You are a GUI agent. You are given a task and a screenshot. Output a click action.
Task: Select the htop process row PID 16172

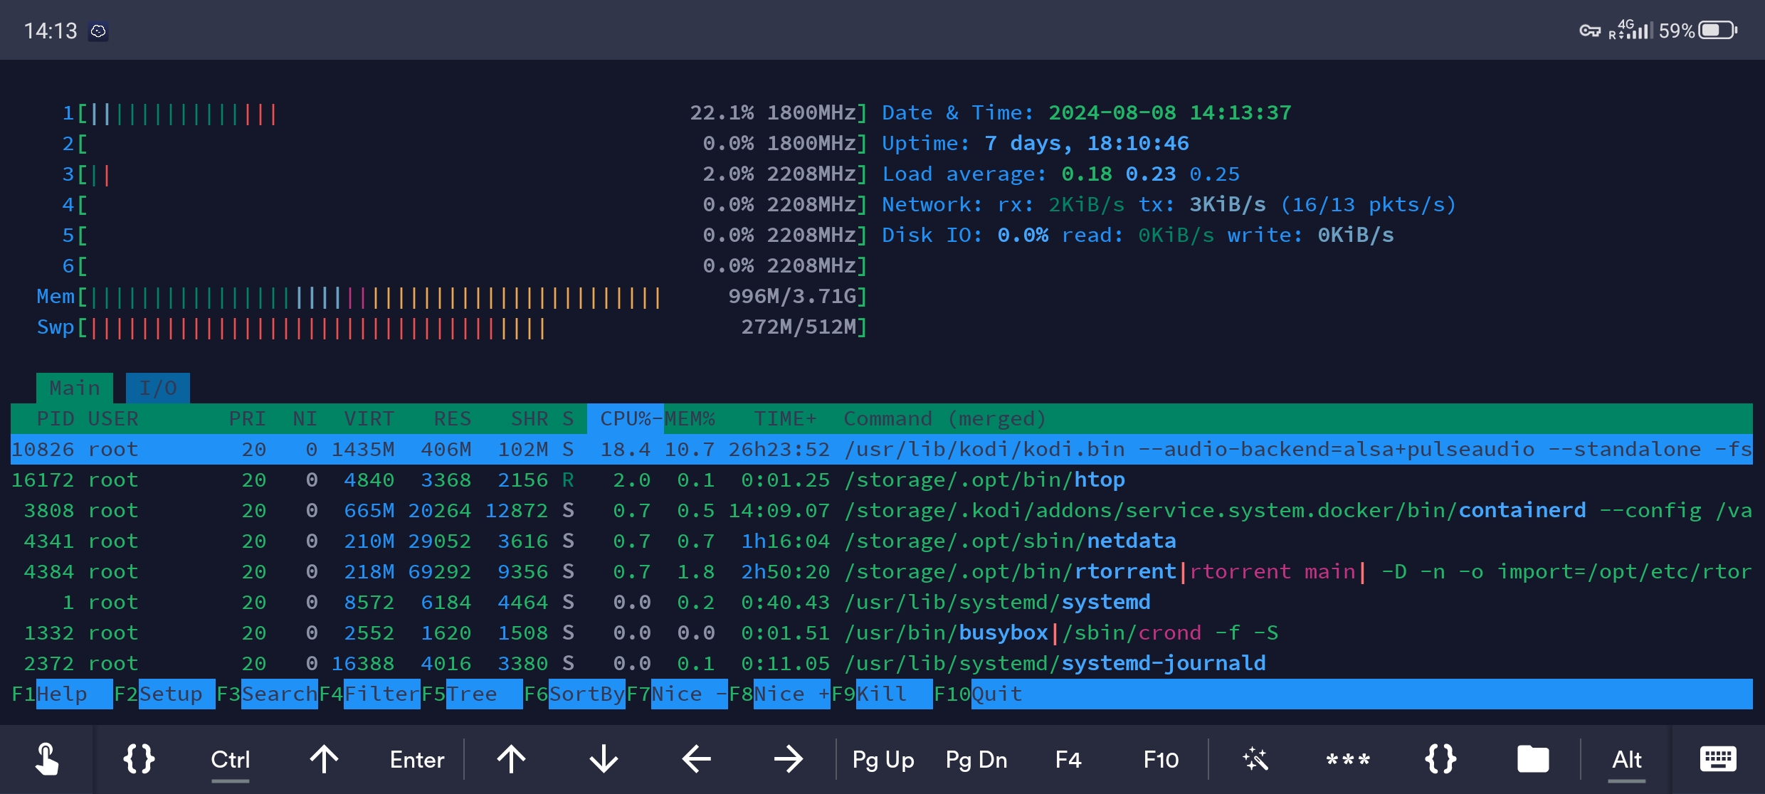click(x=882, y=480)
